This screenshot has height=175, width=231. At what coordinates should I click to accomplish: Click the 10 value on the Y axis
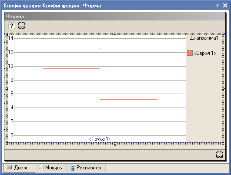pos(10,66)
